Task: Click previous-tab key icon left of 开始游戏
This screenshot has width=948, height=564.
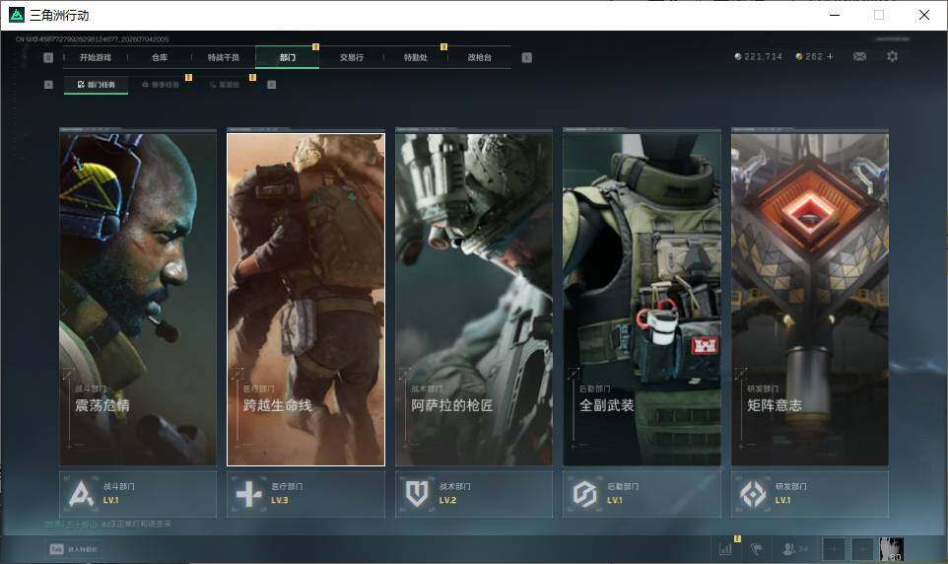Action: tap(48, 57)
